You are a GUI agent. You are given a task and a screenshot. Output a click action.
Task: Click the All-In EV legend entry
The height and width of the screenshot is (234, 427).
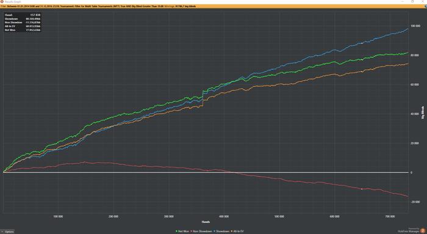(237, 232)
